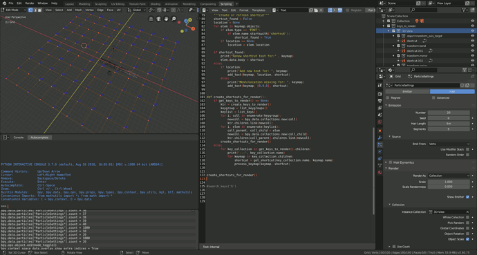Viewport: 477px width, 255px height.
Task: Open the Physics properties tab icon
Action: click(x=380, y=151)
